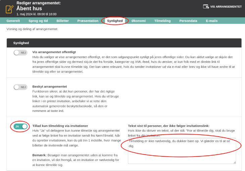Click 'Tekst vist til personer' label
The width and height of the screenshot is (245, 171).
[168, 126]
